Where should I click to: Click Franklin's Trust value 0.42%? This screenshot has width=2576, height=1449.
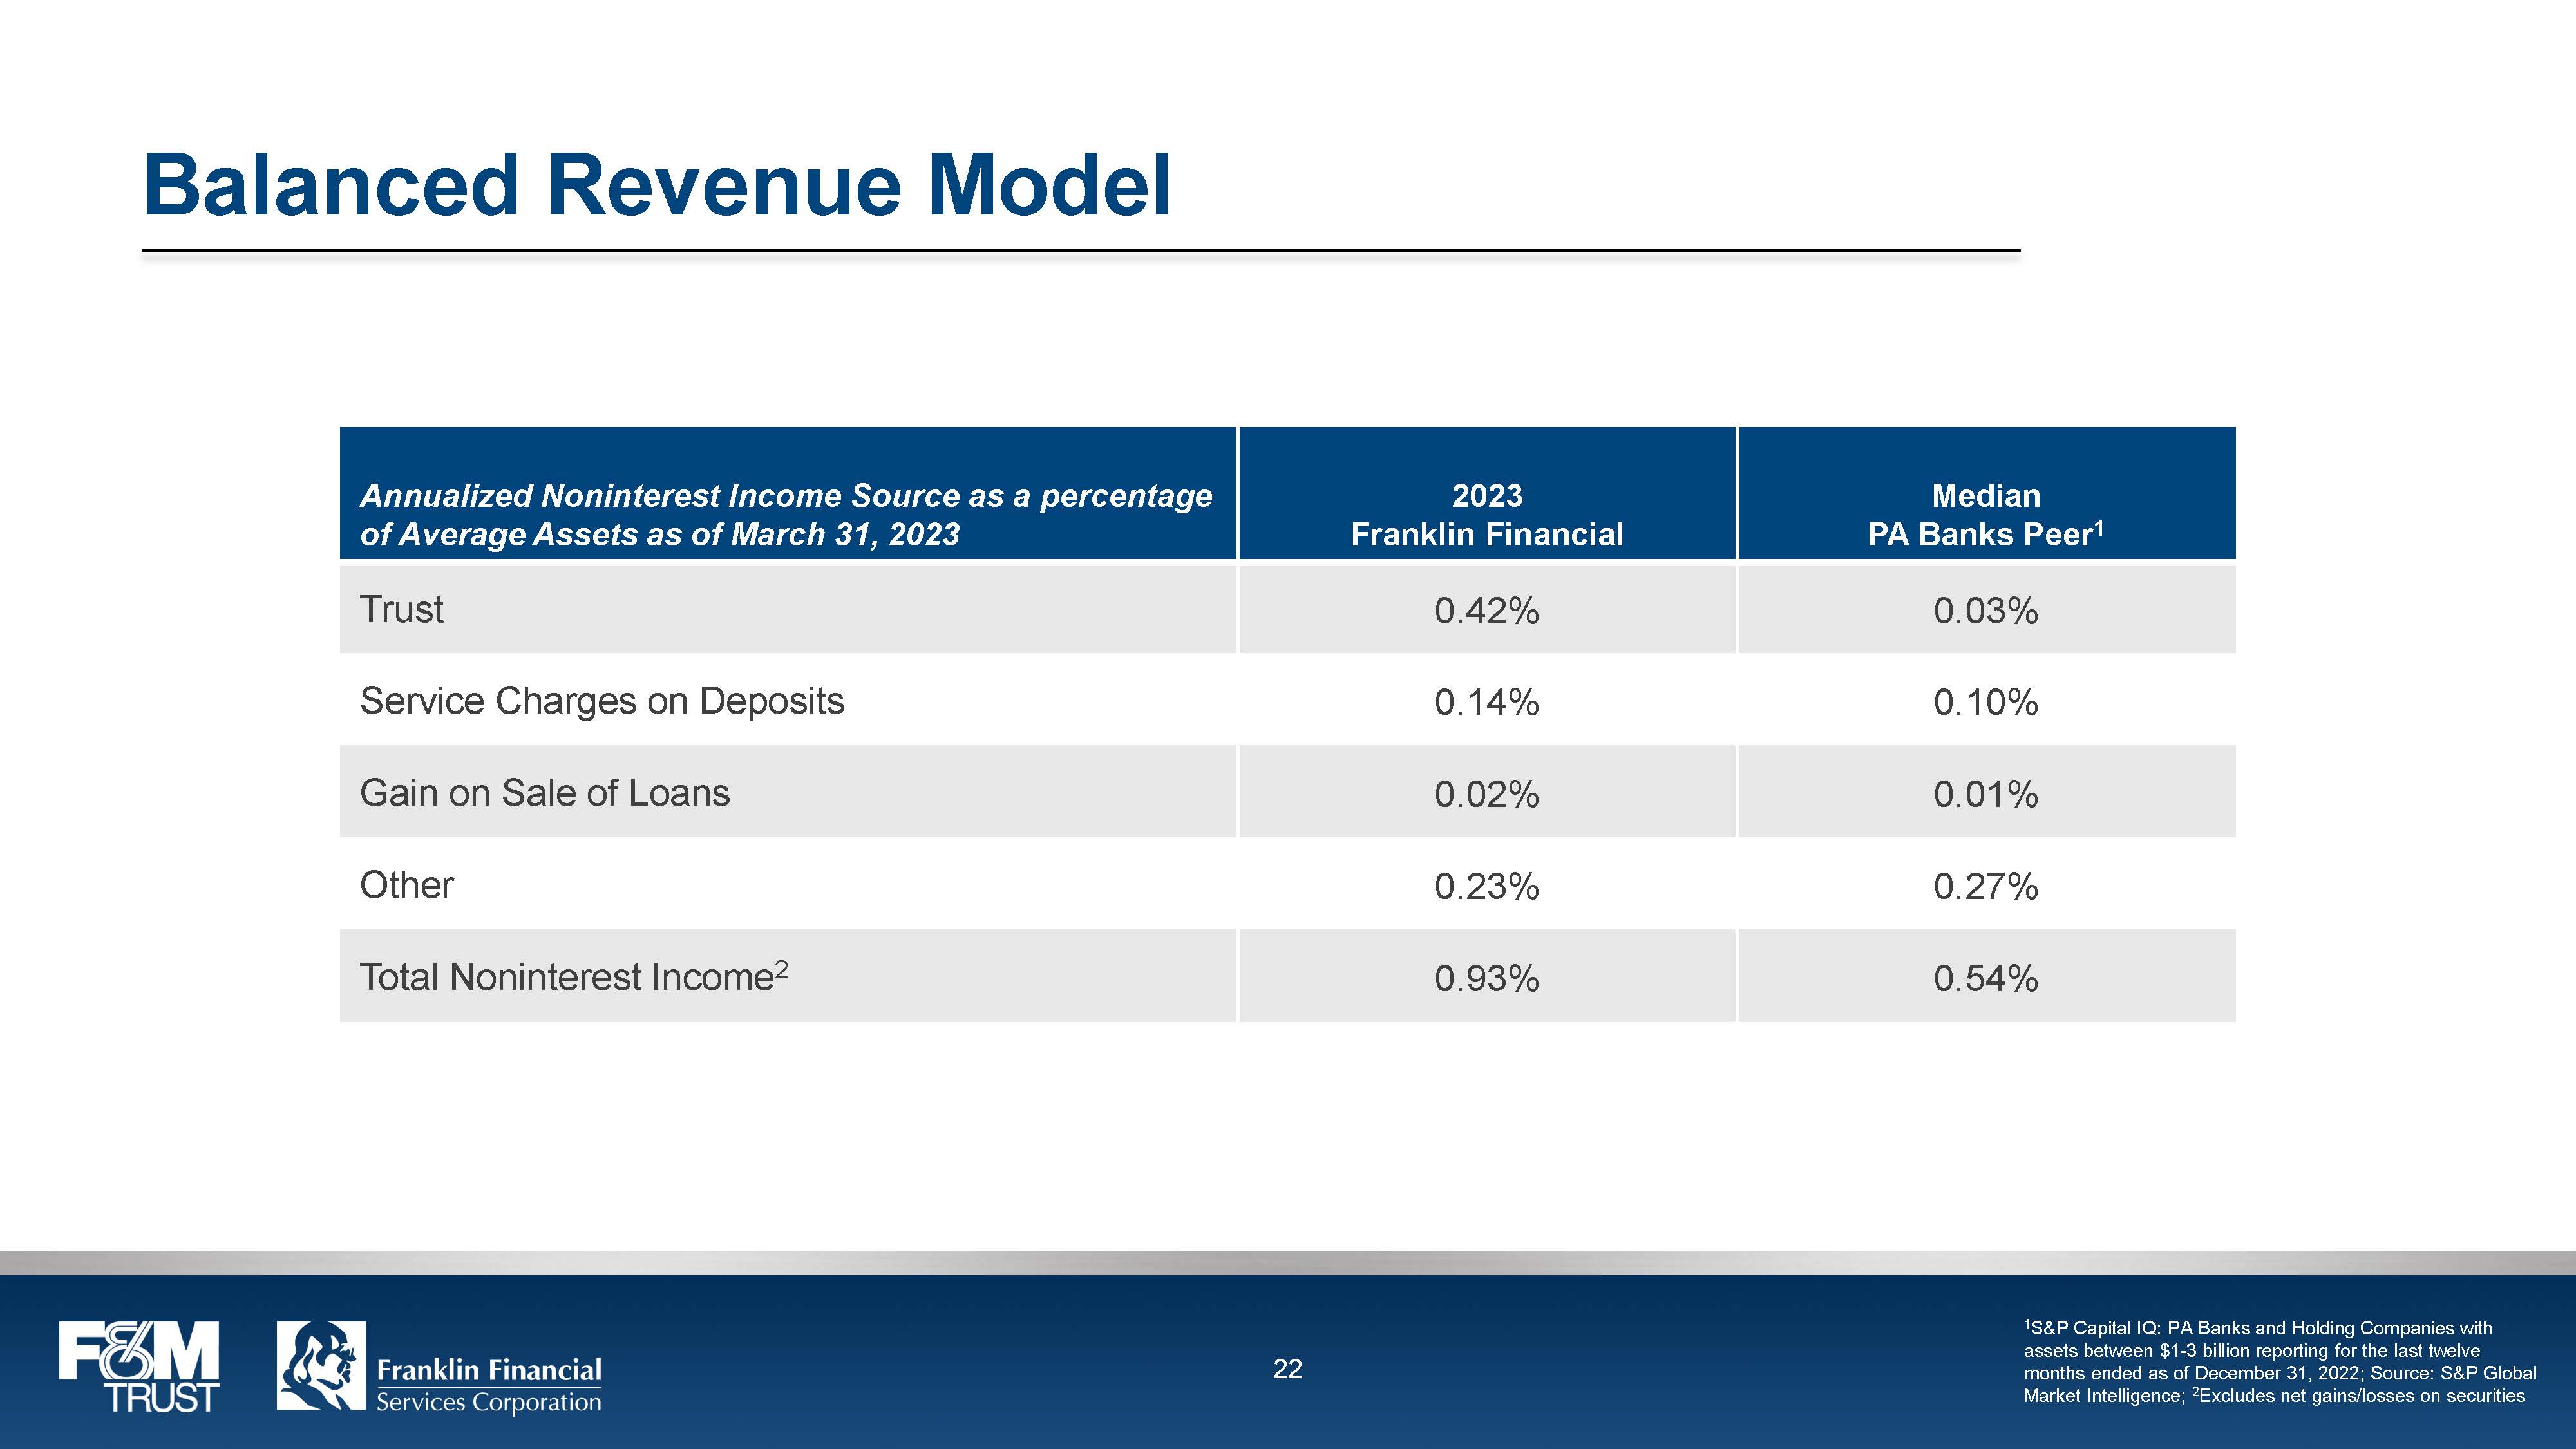coord(1486,610)
